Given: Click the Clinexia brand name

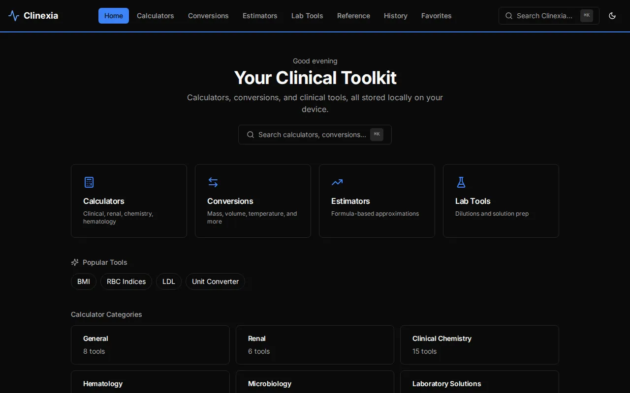Looking at the screenshot, I should click(41, 16).
